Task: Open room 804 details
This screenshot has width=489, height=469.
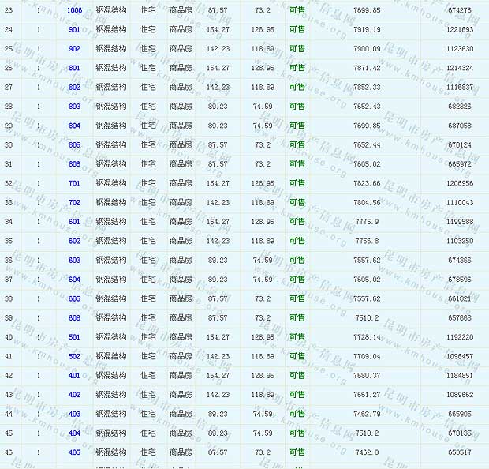Action: pos(74,126)
